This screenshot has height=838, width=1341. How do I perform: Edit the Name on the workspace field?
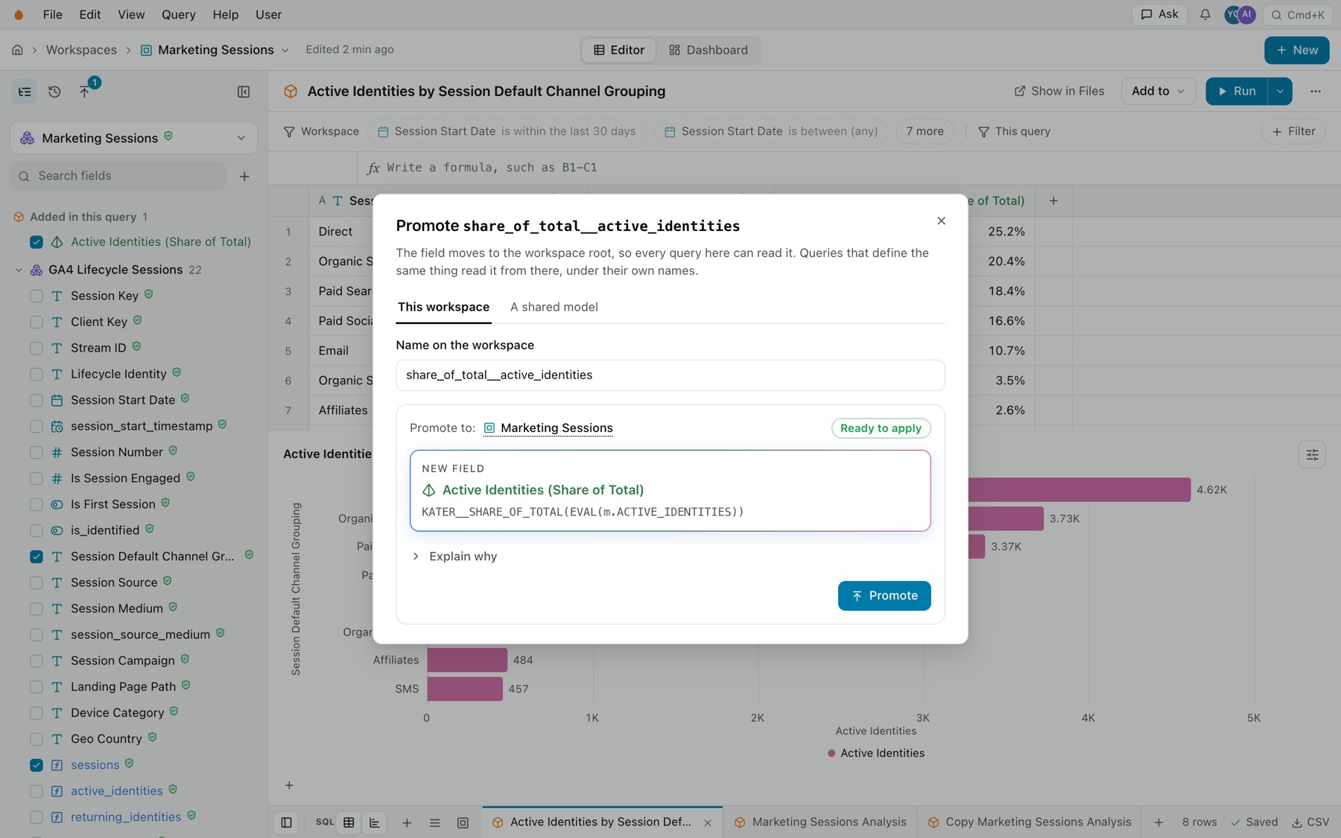point(670,375)
